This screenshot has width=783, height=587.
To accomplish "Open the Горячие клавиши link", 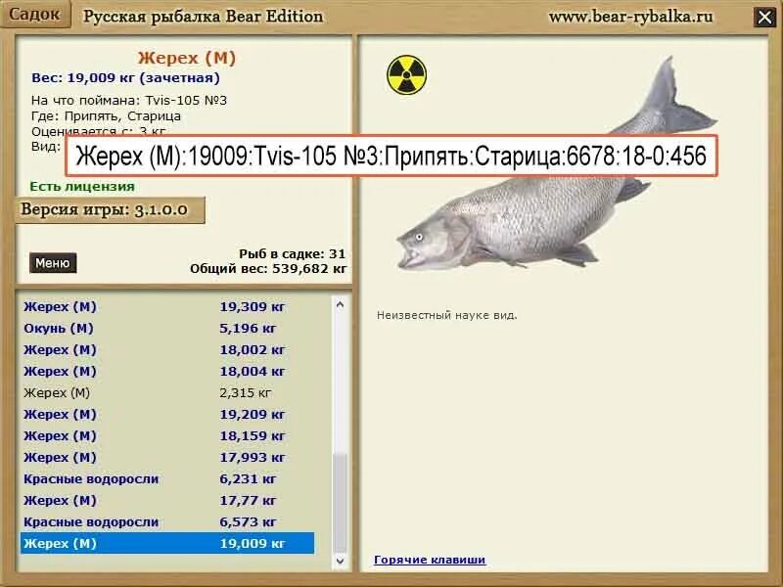I will pos(429,560).
